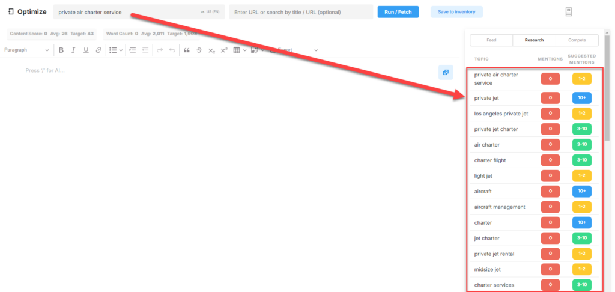Screen dimensions: 615x292
Task: Open the Paragraph style dropdown
Action: point(26,50)
